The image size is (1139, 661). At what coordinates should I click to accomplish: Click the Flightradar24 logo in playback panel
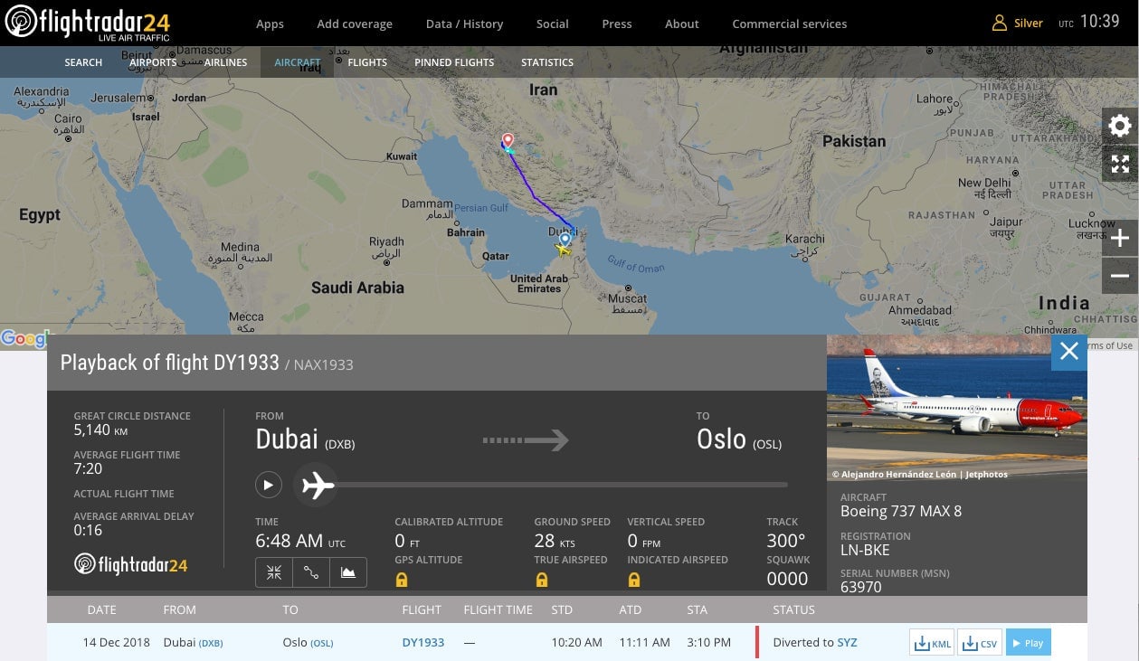click(x=130, y=565)
